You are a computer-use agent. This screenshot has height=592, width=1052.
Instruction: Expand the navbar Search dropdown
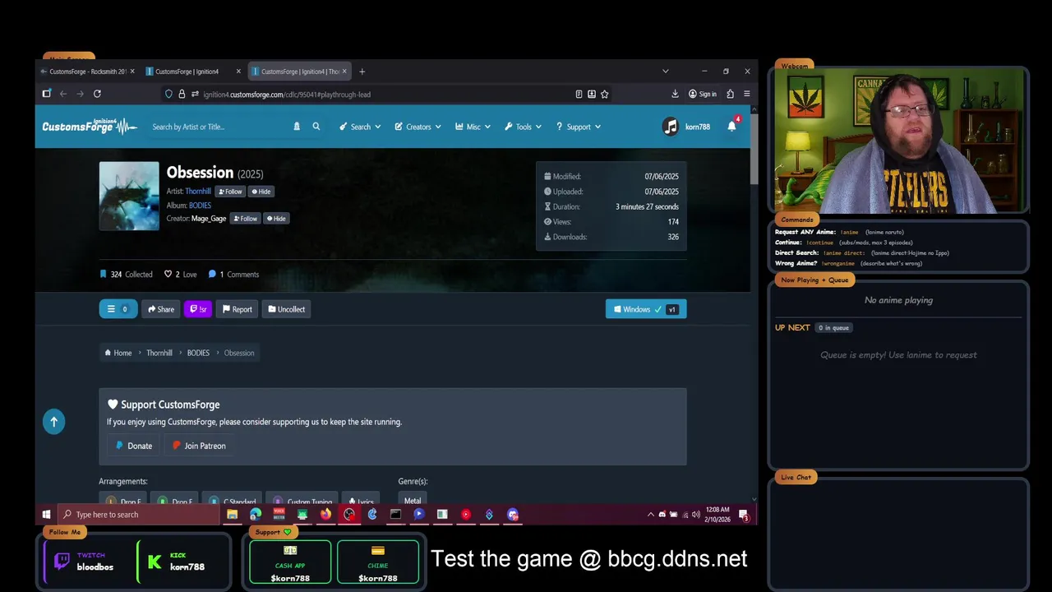pyautogui.click(x=360, y=127)
